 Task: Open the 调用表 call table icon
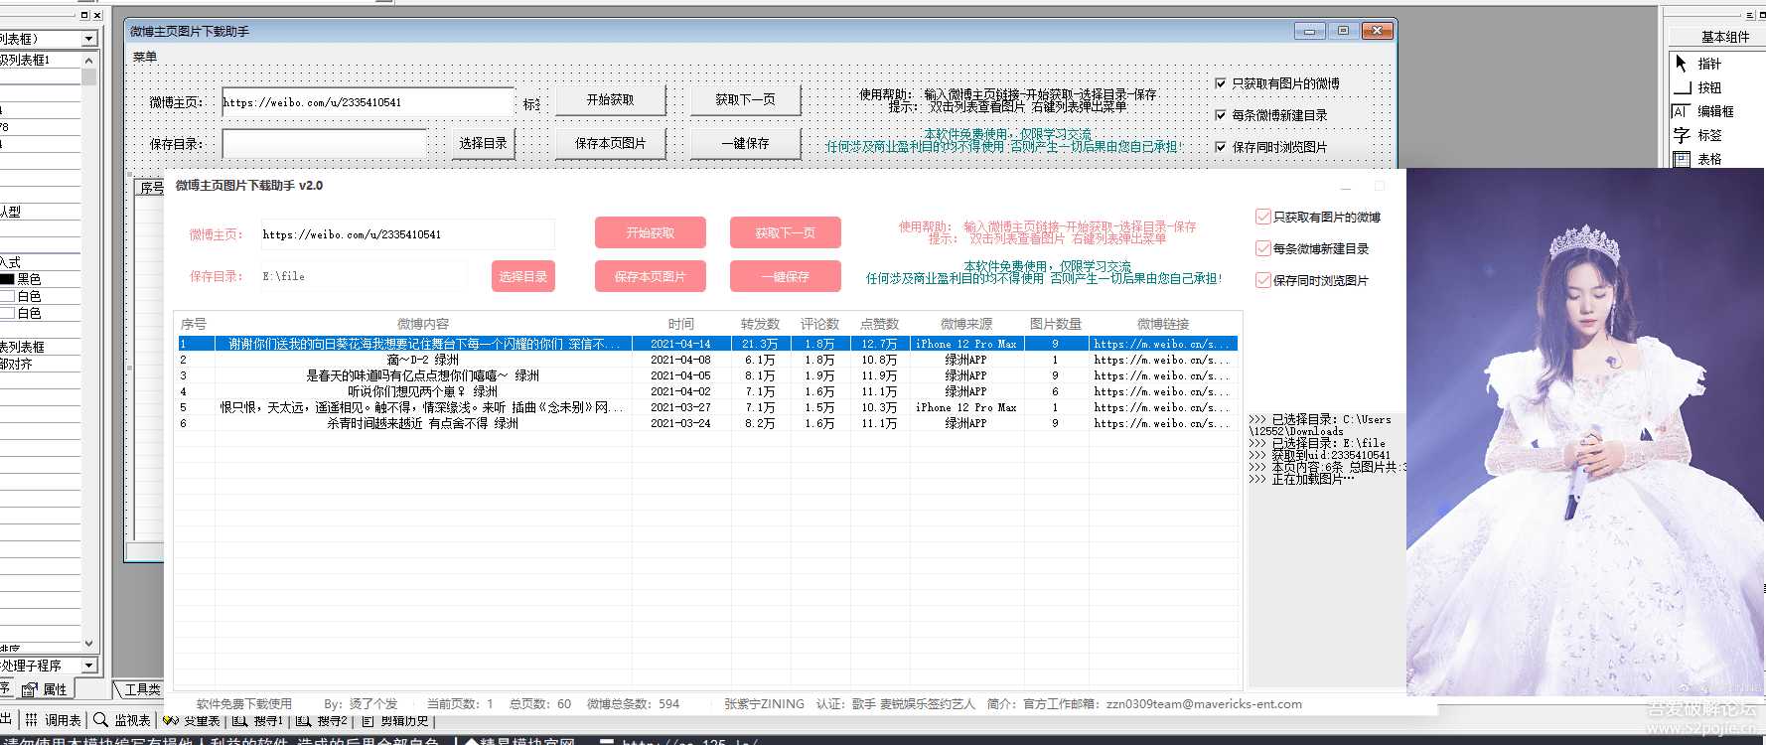click(32, 720)
